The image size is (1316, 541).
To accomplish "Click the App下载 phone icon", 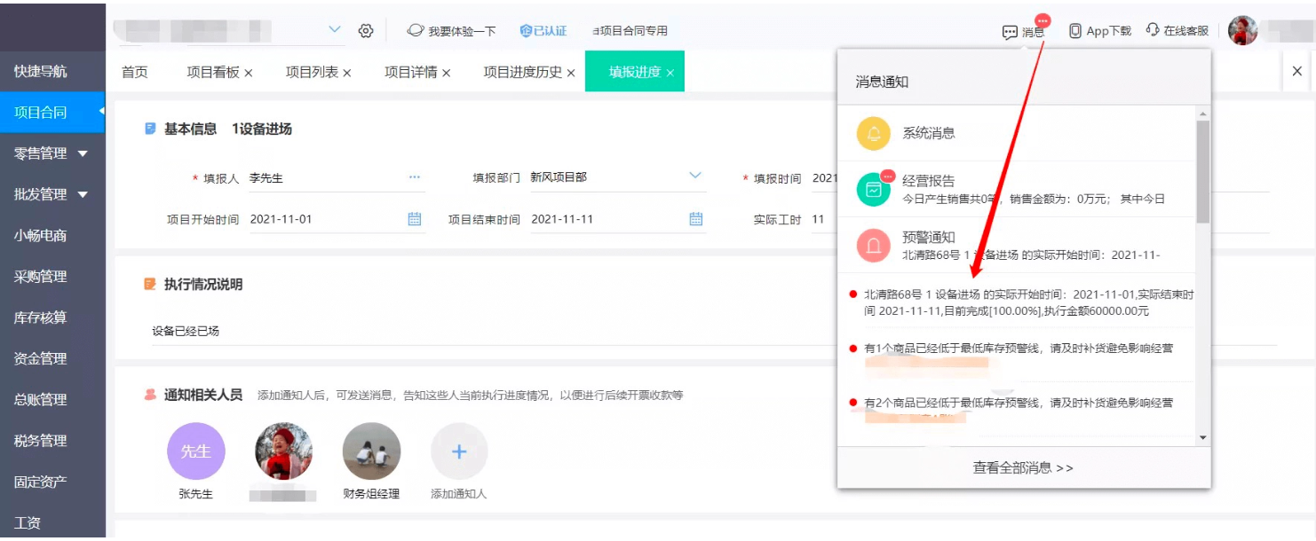I will pos(1075,31).
